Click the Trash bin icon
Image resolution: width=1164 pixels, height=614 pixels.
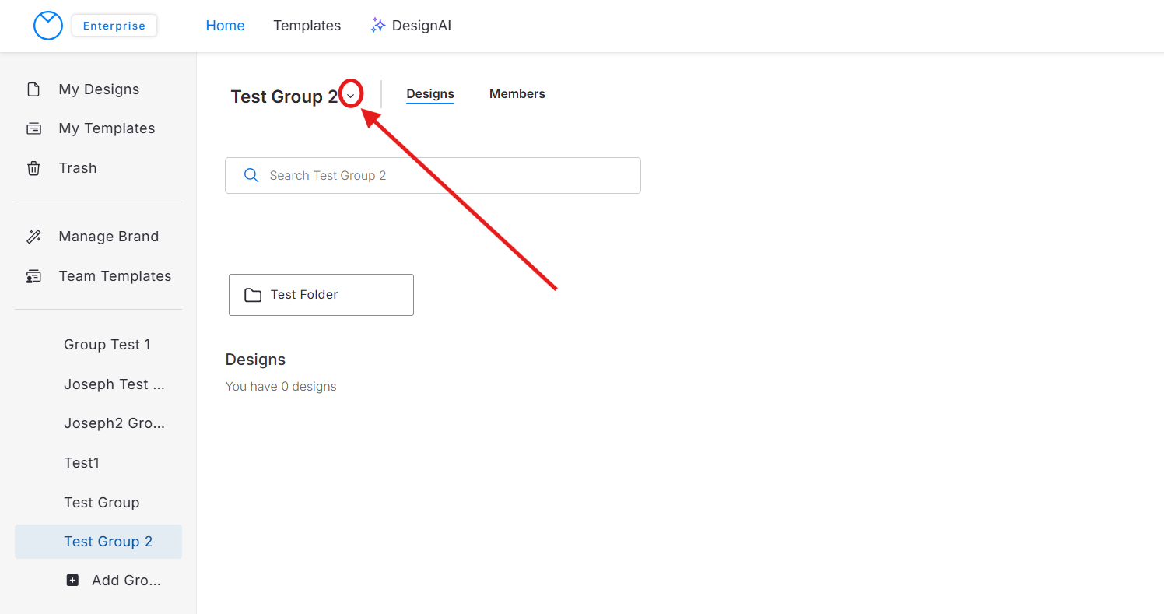[x=33, y=168]
